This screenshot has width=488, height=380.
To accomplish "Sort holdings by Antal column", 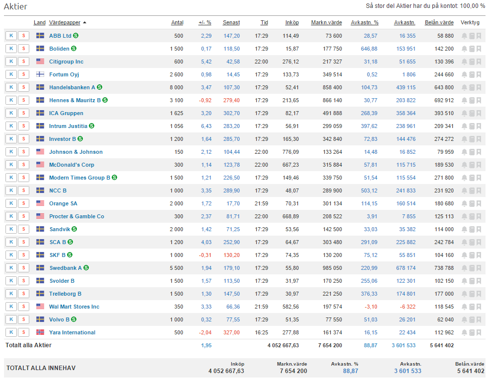I will 177,22.
